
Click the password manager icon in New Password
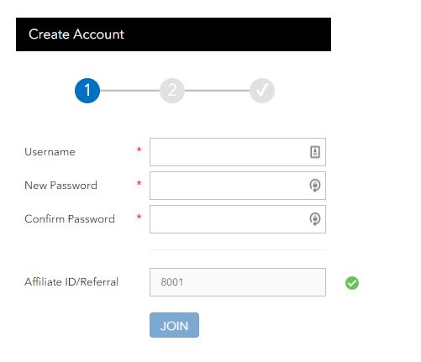tap(315, 186)
